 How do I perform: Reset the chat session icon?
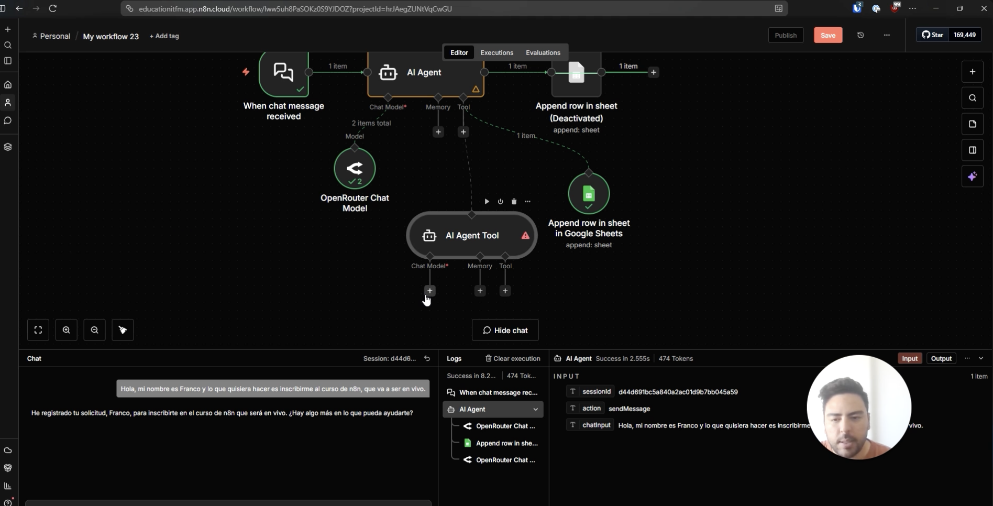point(427,358)
